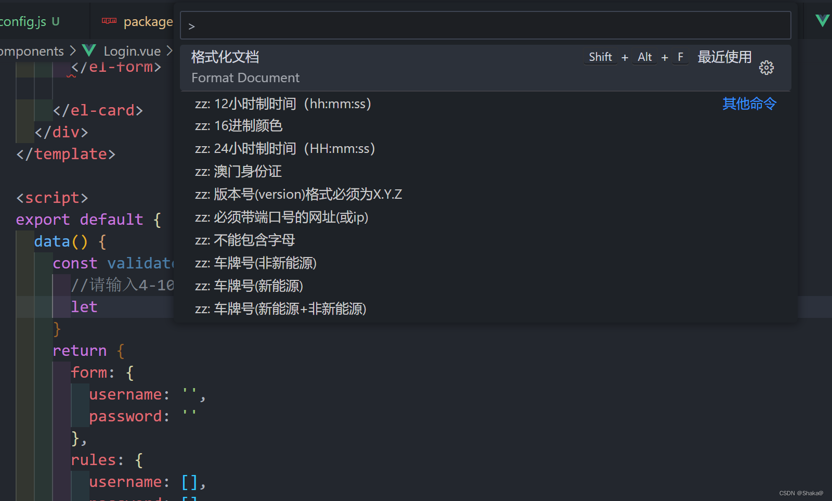Focus the command palette input field

click(485, 25)
